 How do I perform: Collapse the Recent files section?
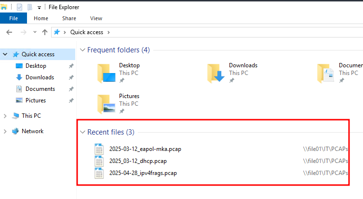82,132
